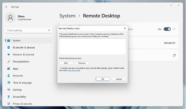The height and width of the screenshot is (109, 186).
Task: Focus the Find a setting search box
Action: [x=29, y=31]
